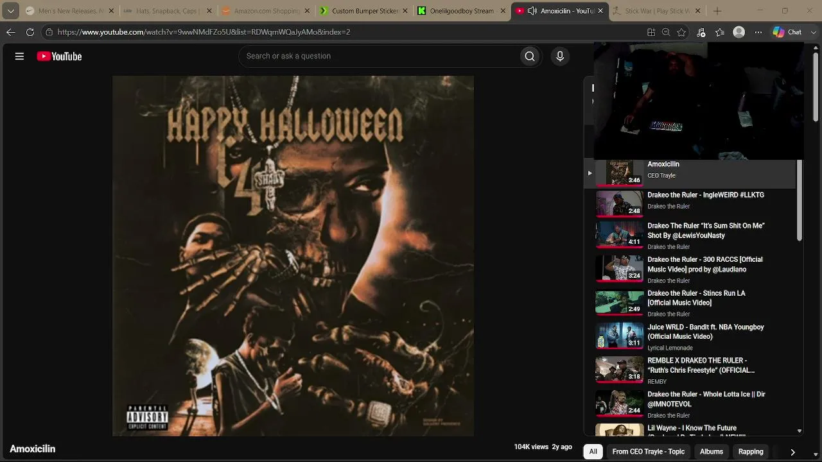Viewport: 822px width, 462px height.
Task: Open the YouTube guide hamburger menu
Action: point(19,56)
